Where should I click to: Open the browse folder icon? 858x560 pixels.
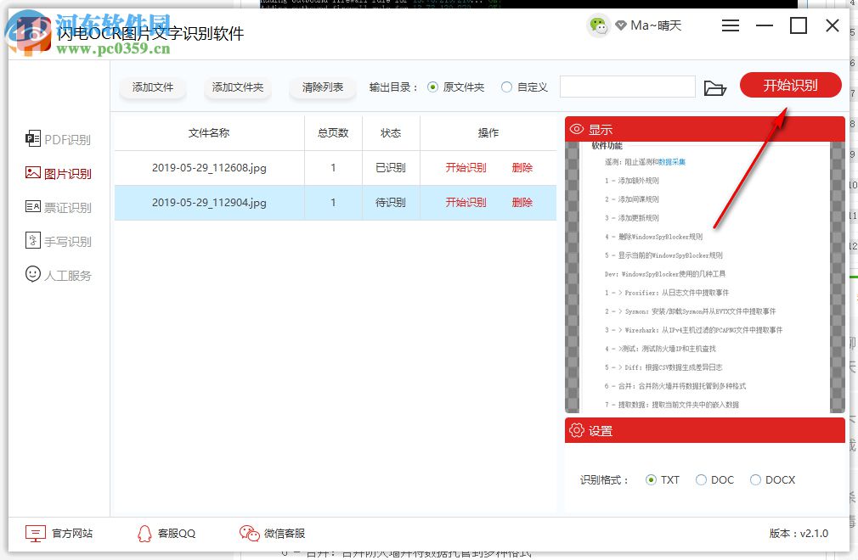716,87
